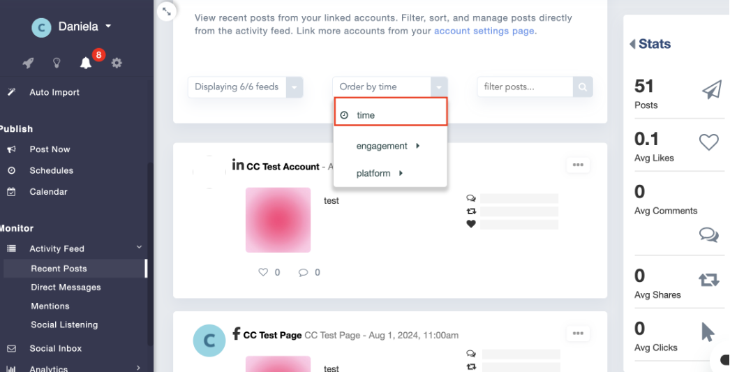730x374 pixels.
Task: Click the filter posts input field
Action: [525, 87]
